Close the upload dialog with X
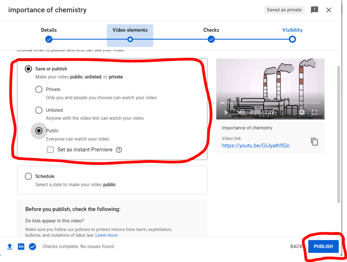 pyautogui.click(x=329, y=10)
